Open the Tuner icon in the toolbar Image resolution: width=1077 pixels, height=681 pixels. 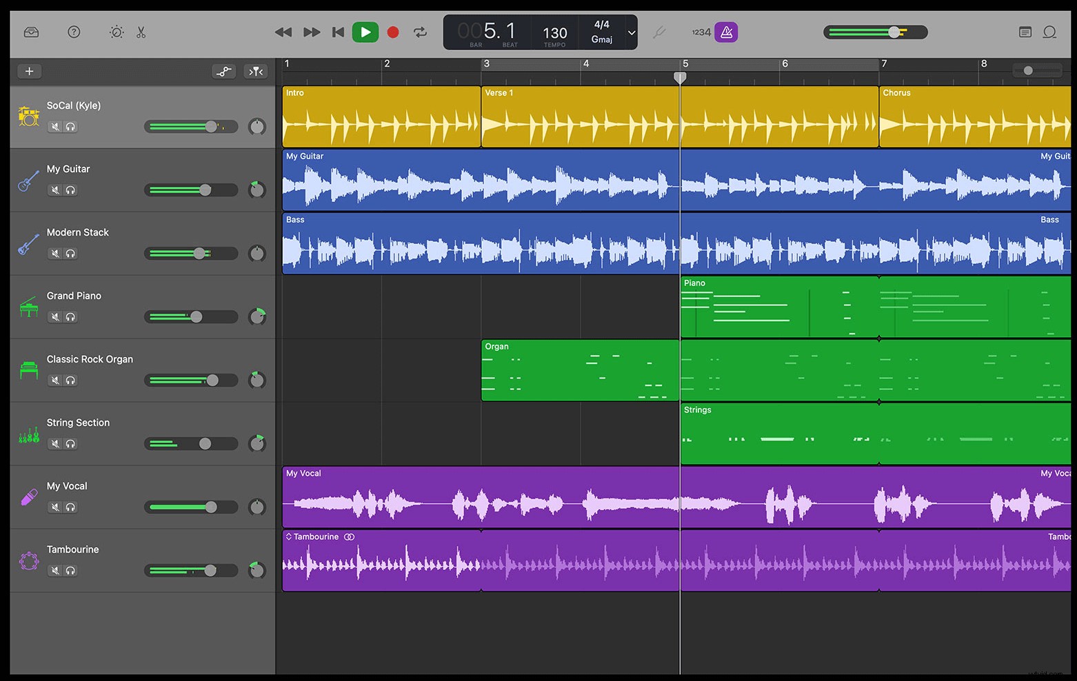659,32
